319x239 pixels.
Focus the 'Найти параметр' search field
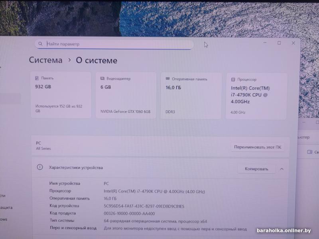(x=114, y=44)
